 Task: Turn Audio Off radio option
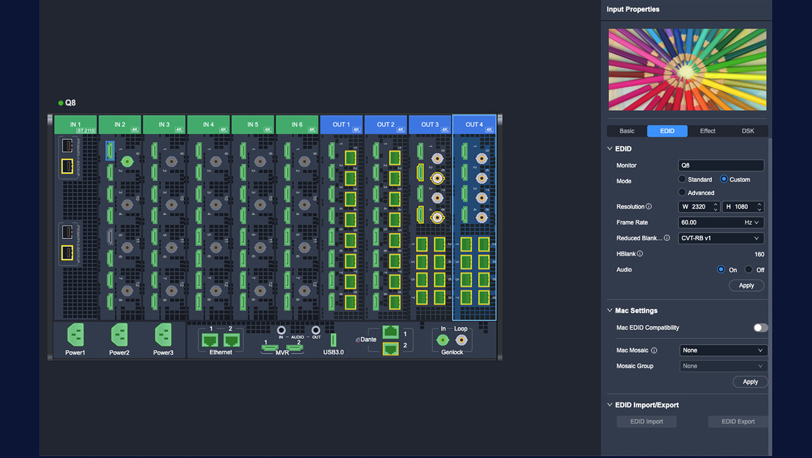click(748, 270)
